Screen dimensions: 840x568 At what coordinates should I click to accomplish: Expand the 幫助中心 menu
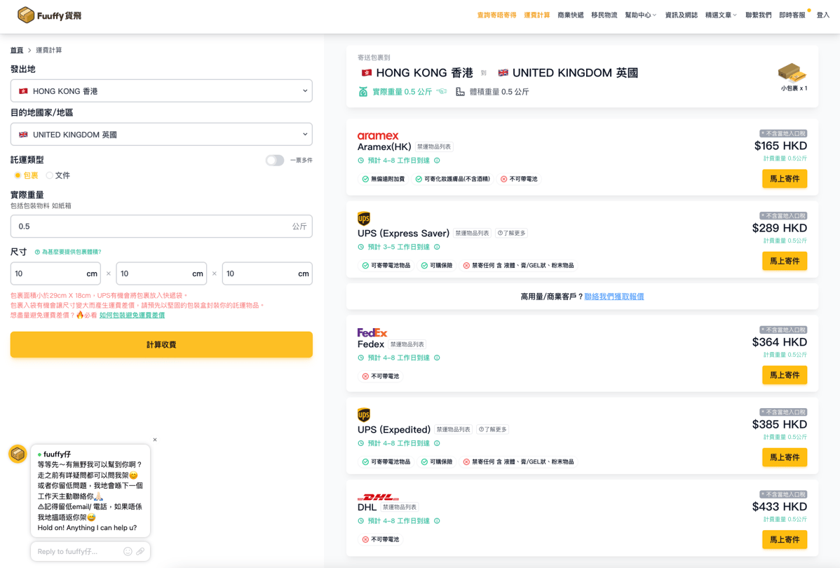640,15
